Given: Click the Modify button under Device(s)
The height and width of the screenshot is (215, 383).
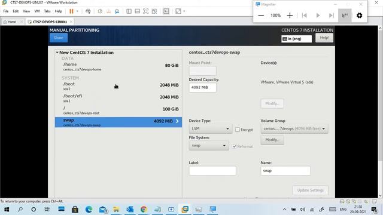Looking at the screenshot, I should tap(272, 103).
